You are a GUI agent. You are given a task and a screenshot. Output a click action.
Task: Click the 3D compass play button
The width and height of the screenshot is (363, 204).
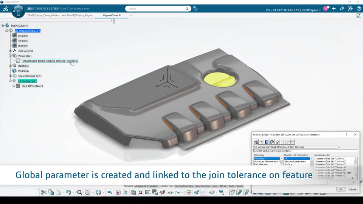pyautogui.click(x=18, y=11)
